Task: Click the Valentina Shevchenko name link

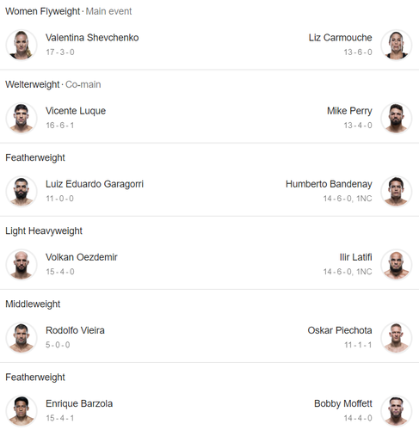Action: click(92, 38)
